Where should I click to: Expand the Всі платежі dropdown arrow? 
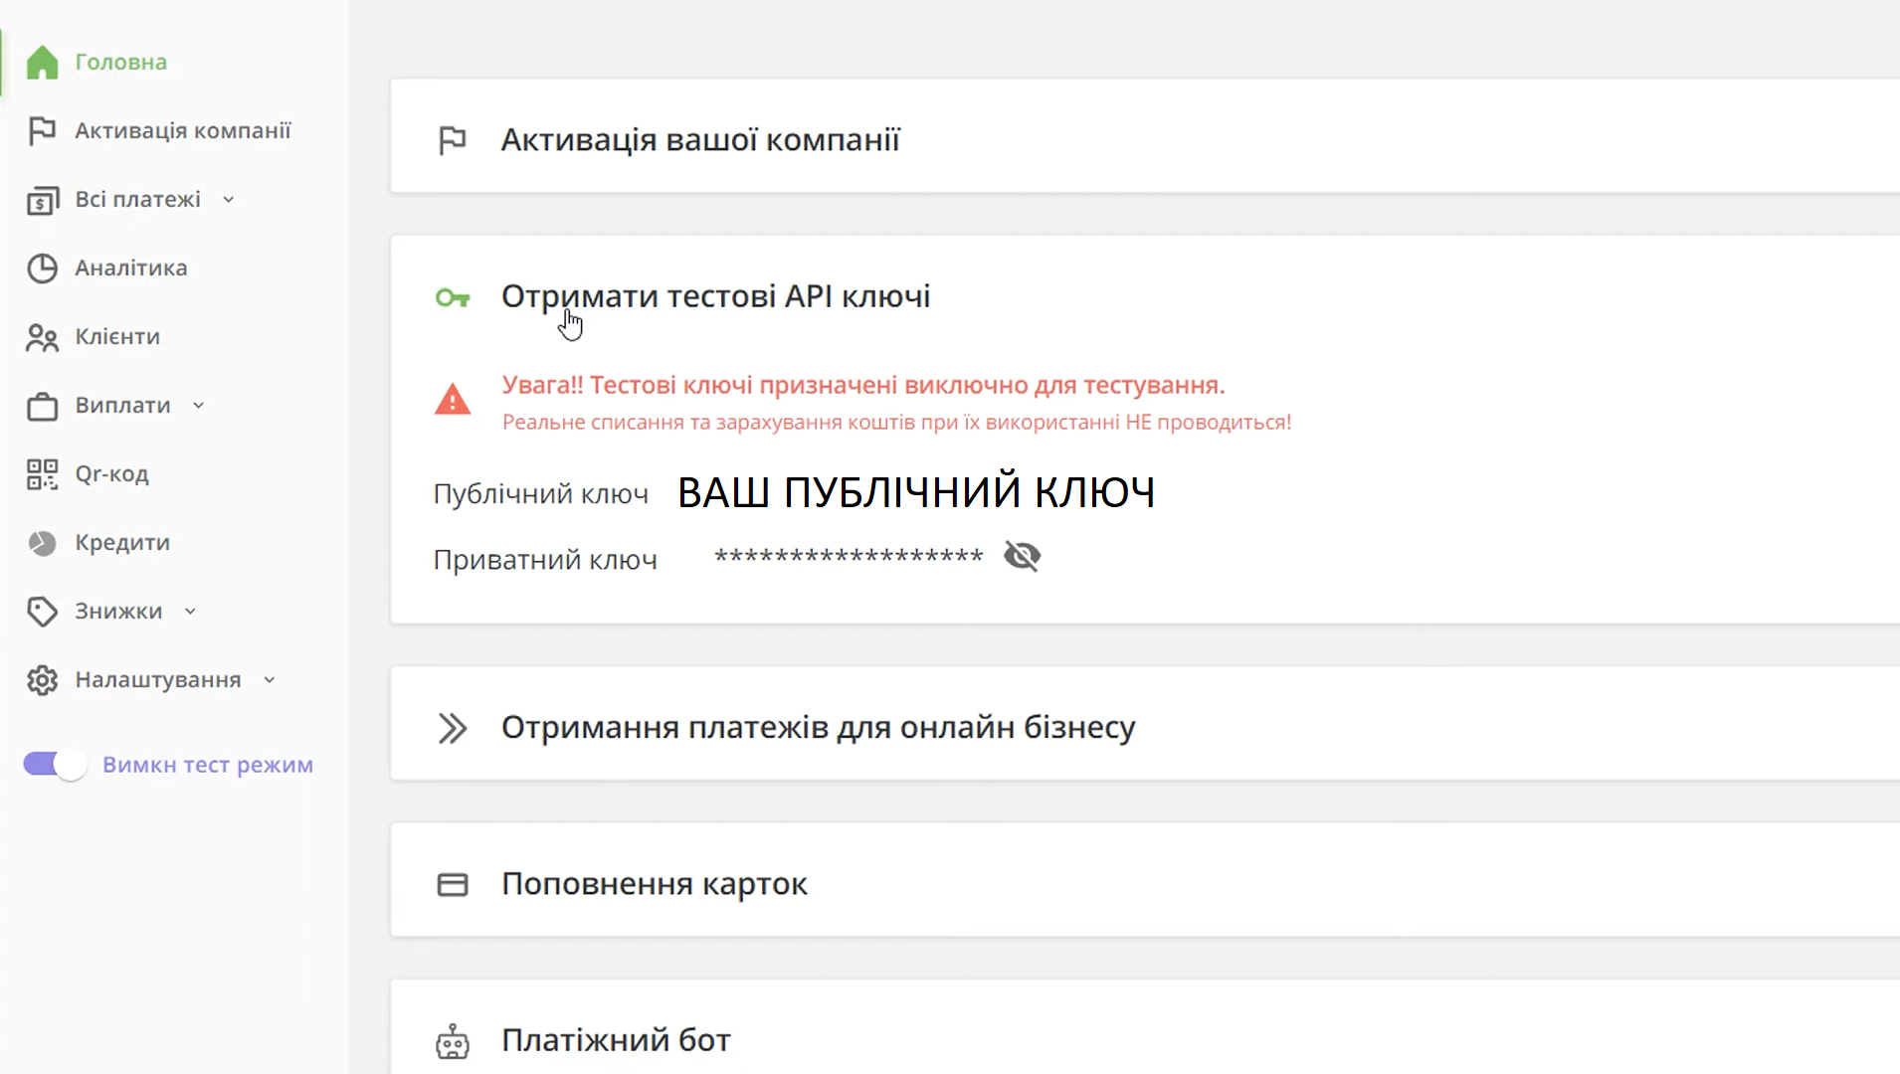click(x=229, y=200)
